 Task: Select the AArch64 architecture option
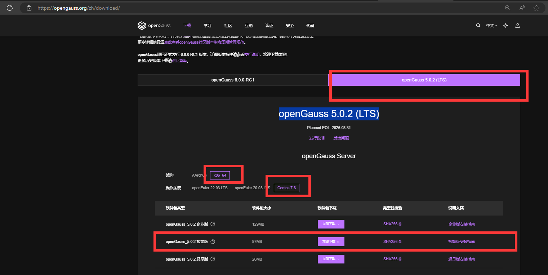199,175
